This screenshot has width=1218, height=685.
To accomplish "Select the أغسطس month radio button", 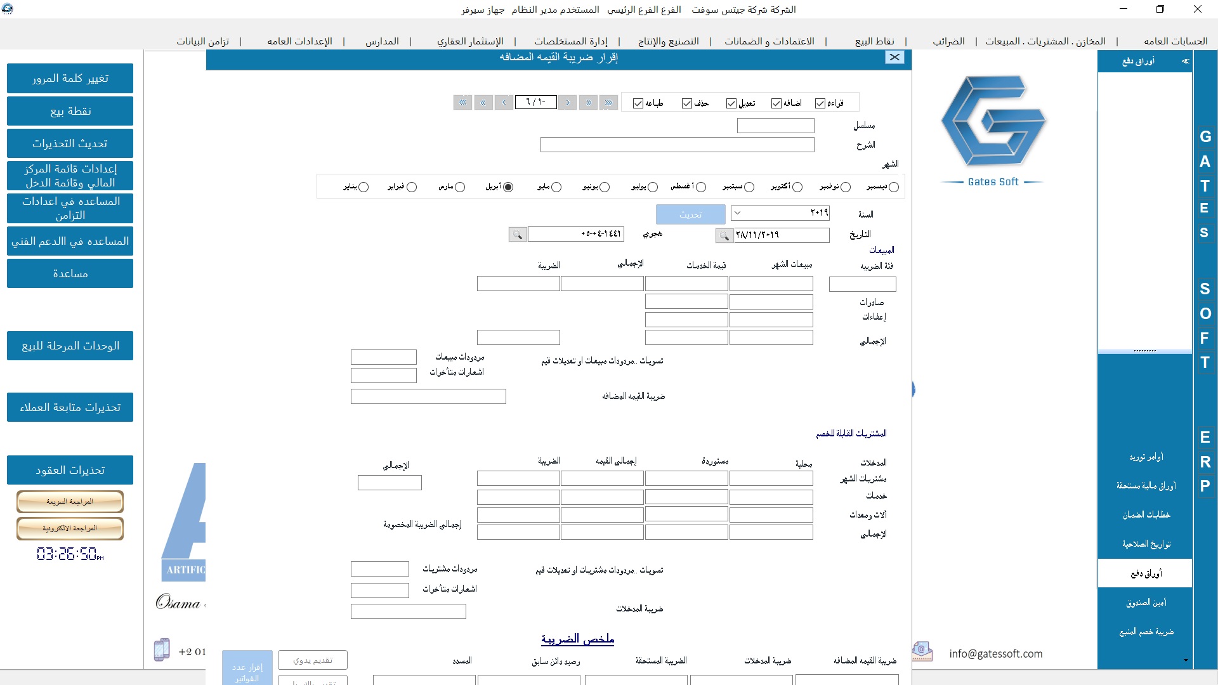I will point(701,187).
